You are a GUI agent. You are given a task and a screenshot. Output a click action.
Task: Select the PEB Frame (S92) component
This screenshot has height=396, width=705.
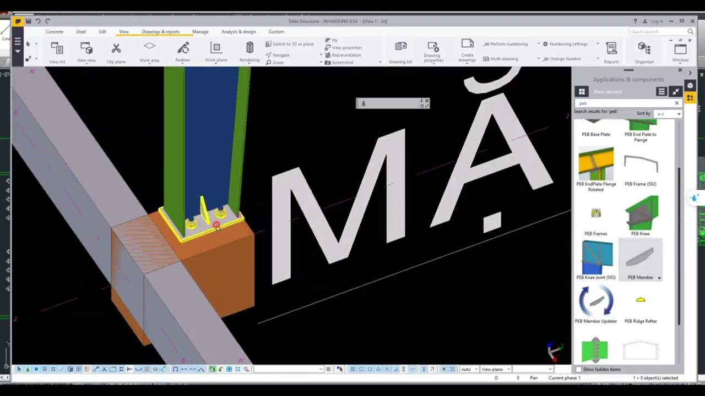point(641,169)
